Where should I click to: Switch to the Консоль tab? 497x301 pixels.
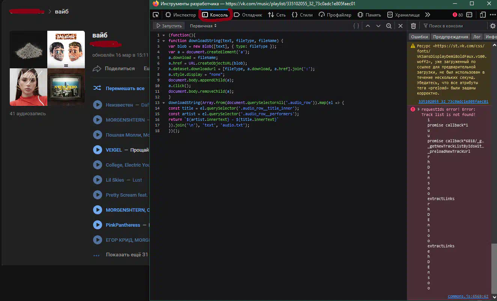(215, 15)
